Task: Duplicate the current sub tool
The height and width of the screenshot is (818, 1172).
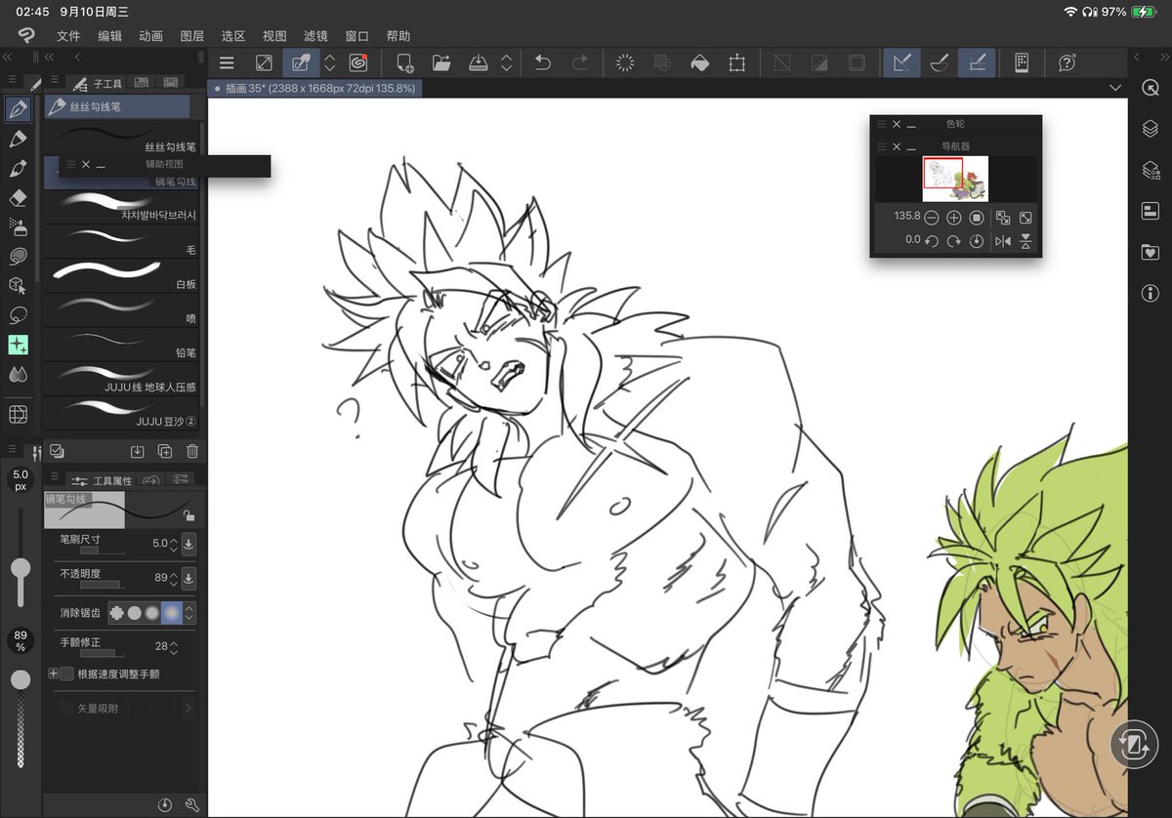Action: click(x=165, y=451)
